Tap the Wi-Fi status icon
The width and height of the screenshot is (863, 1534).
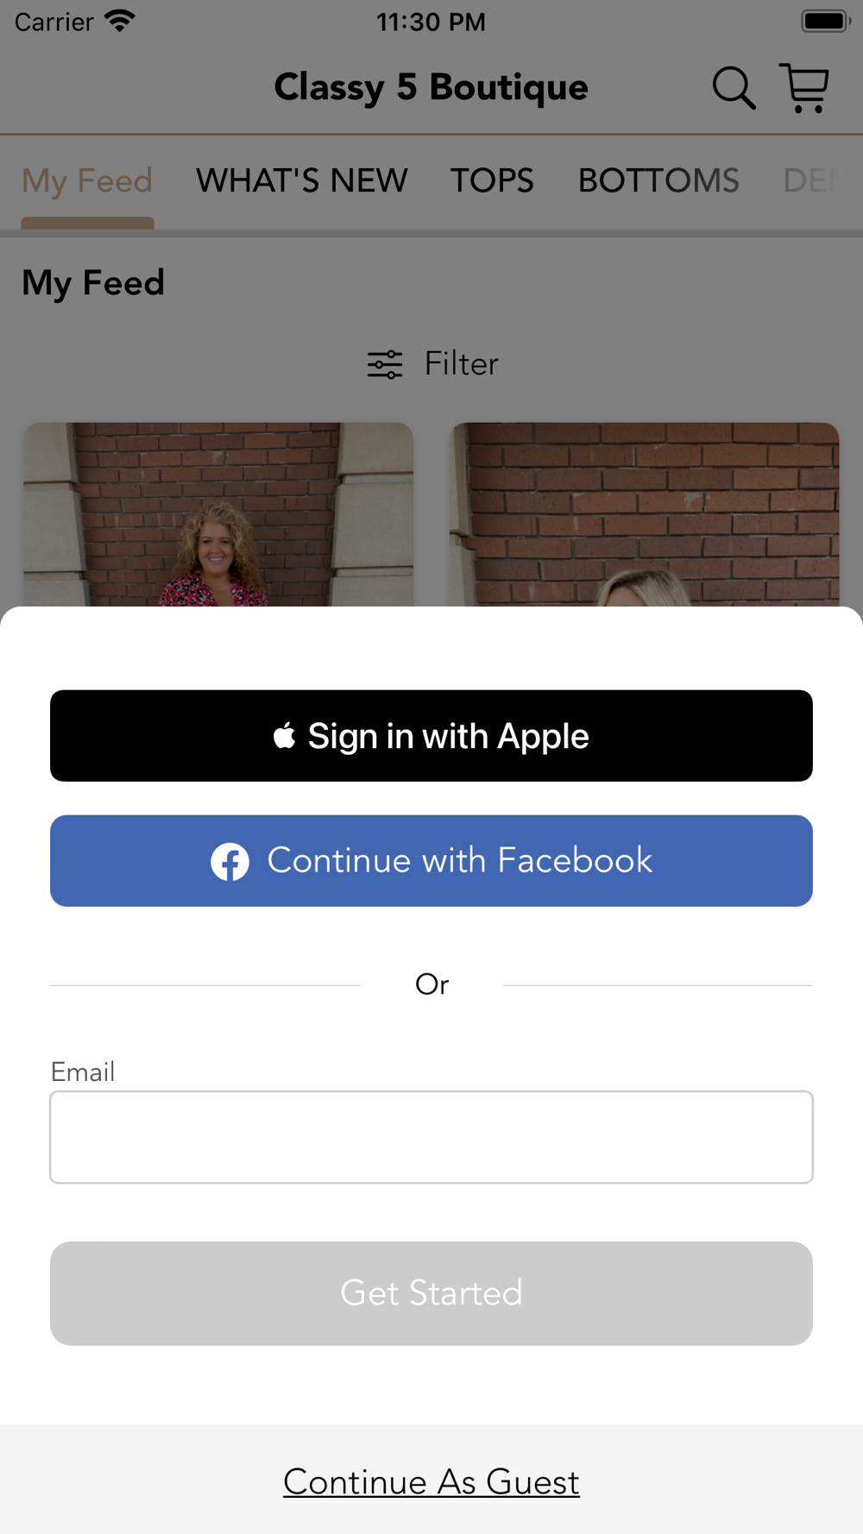click(x=119, y=21)
